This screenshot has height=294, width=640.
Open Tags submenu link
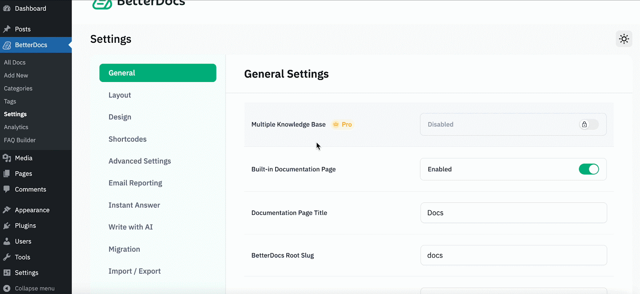pyautogui.click(x=10, y=102)
